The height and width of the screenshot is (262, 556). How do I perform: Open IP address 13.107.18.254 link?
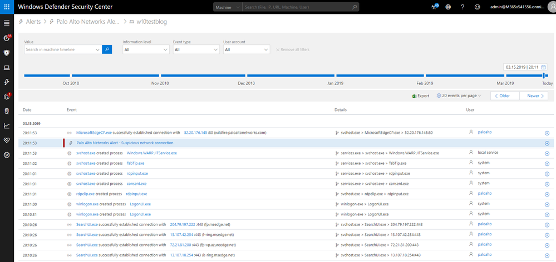click(x=181, y=255)
